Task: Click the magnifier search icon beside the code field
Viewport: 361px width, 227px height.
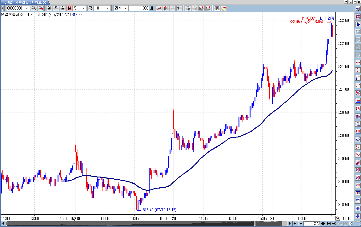Action: (34, 8)
